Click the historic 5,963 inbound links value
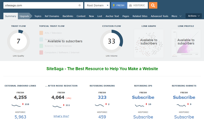The image size is (204, 121). click(20, 117)
